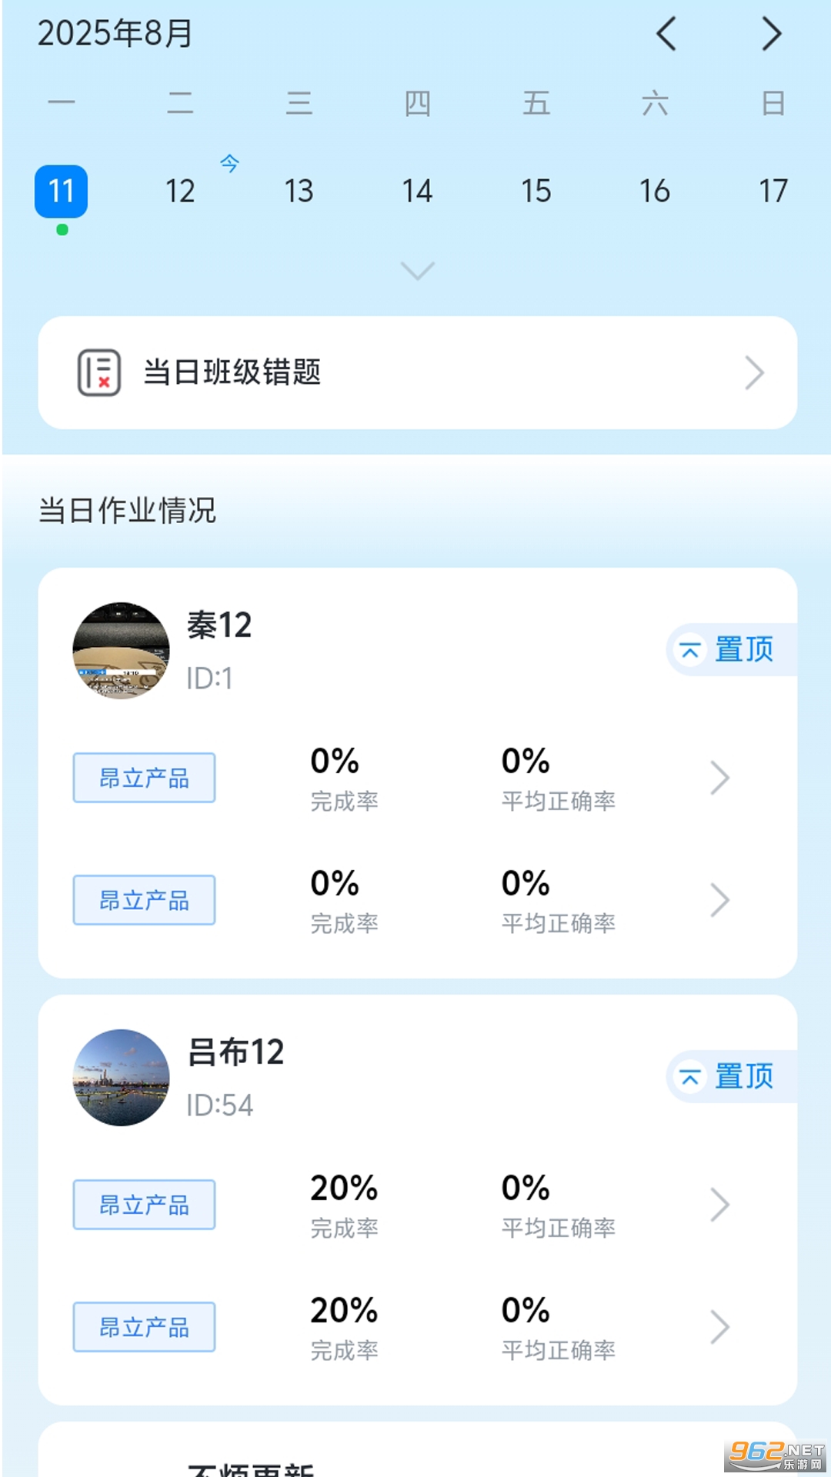
Task: Select date 17 on Sunday
Action: point(773,191)
